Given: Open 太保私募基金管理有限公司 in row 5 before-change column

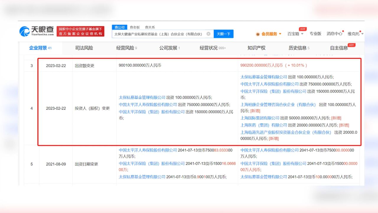Looking at the screenshot, I should 142,177.
